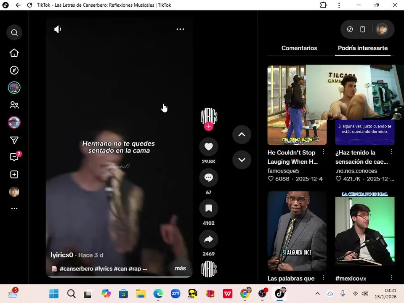Open the TILCARA GAMING video thumbnail
Viewport: 404px width, 303px height.
tap(365, 105)
